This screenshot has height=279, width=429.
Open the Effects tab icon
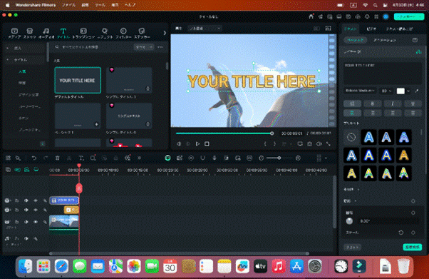pos(105,33)
